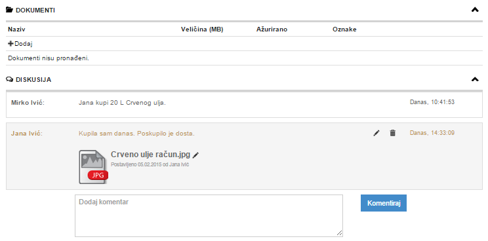Click the Komentiraj button

click(x=384, y=203)
